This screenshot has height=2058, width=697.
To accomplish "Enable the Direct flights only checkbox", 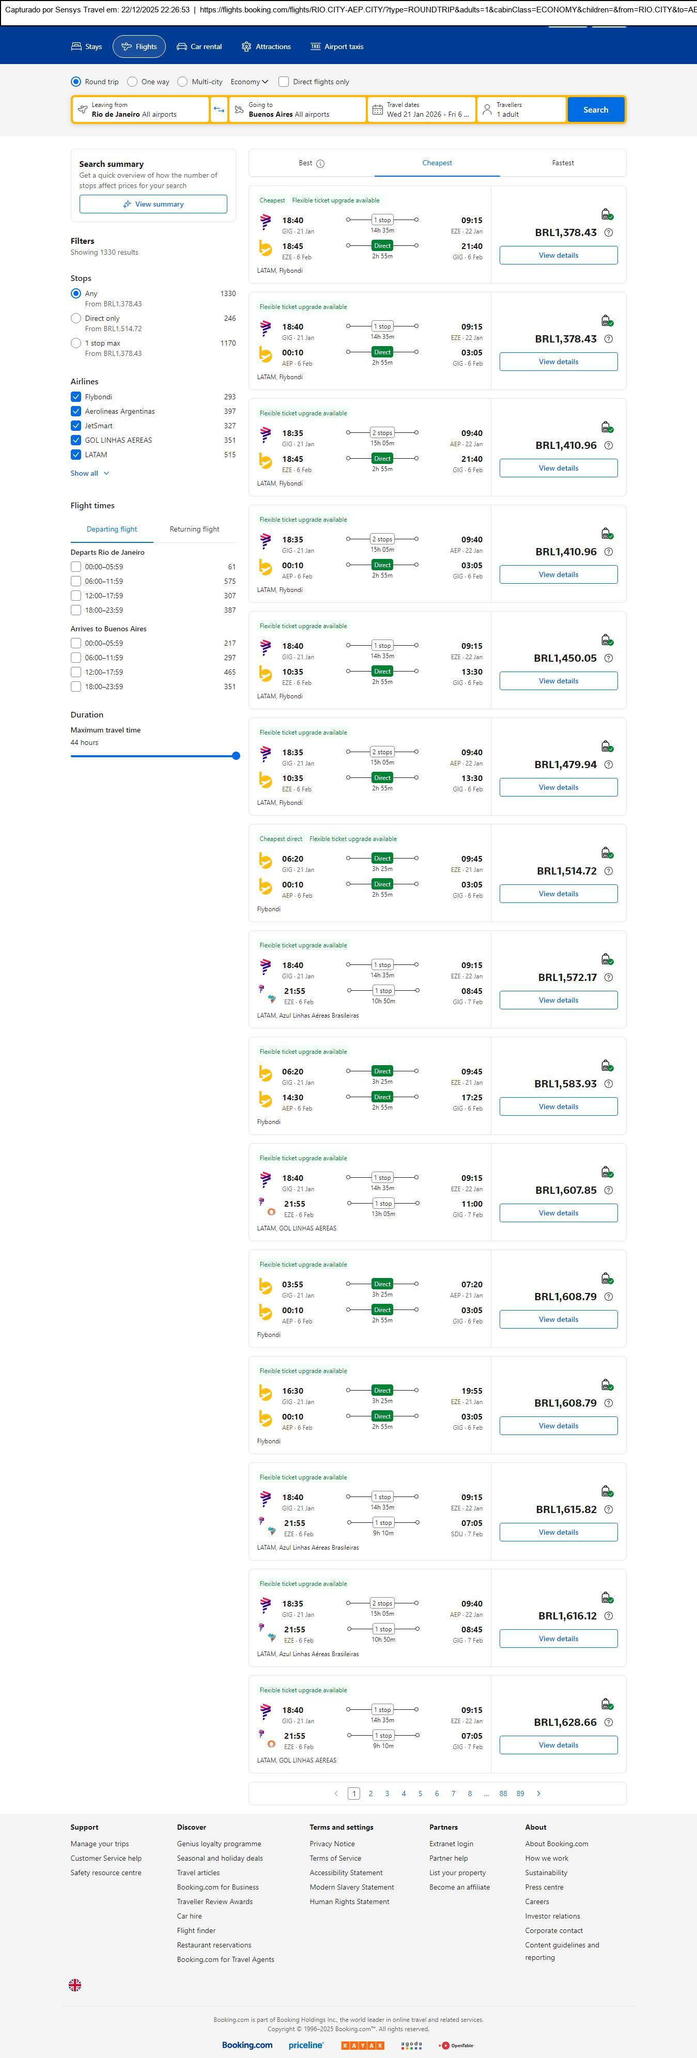I will [284, 82].
